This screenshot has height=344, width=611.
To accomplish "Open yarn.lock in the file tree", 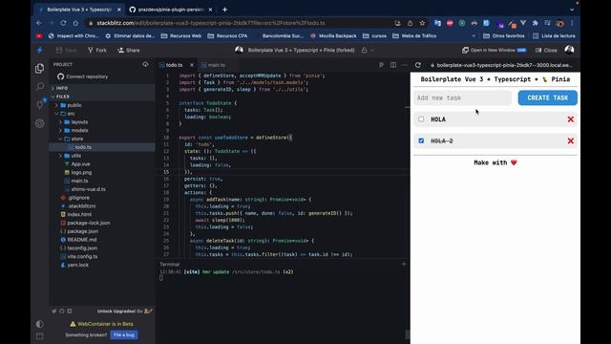I will [78, 265].
